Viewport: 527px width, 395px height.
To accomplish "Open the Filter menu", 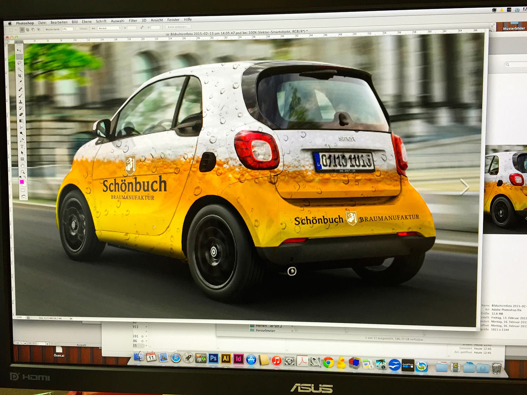I will (133, 20).
